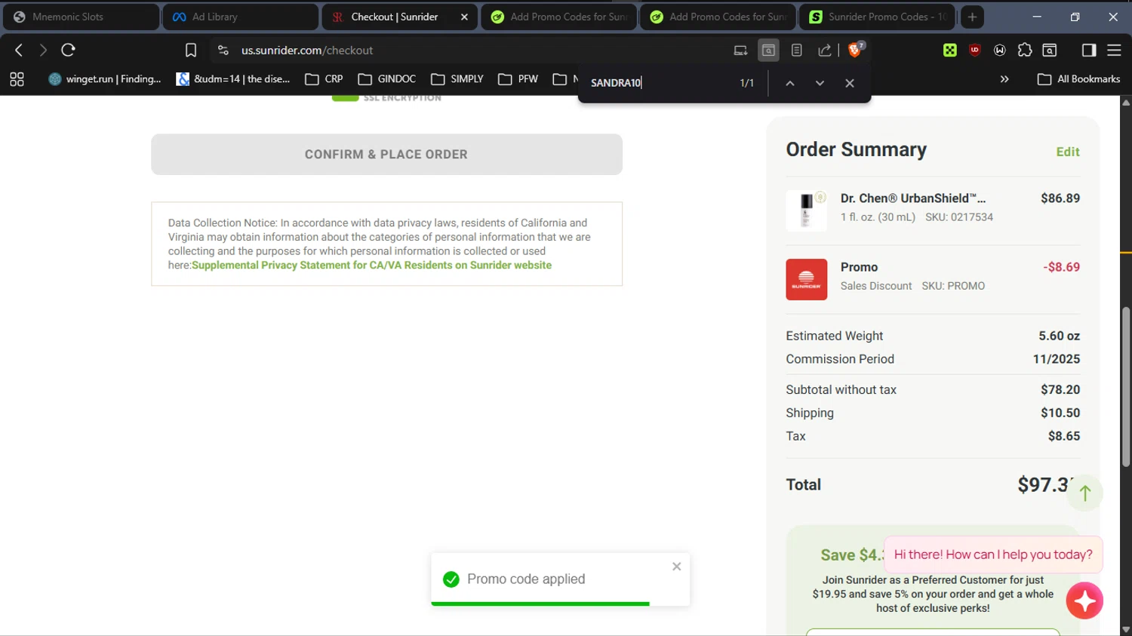Click the Dr. Chen UrbanShield product thumbnail
The image size is (1132, 636).
806,209
